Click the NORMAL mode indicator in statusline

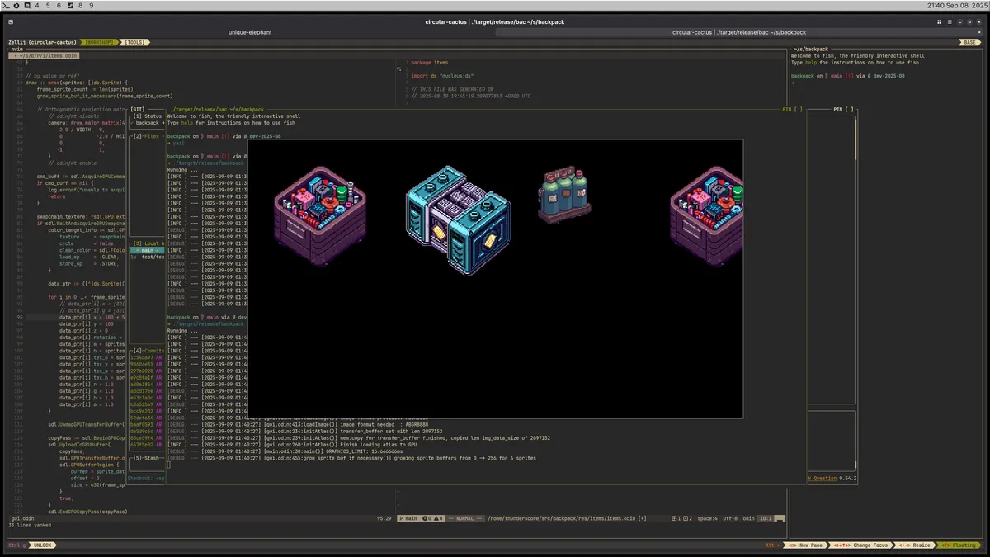click(464, 518)
